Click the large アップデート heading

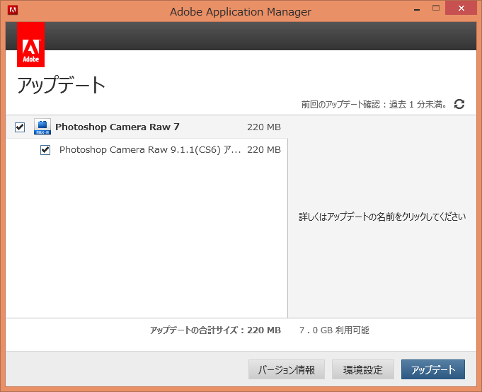coord(61,86)
